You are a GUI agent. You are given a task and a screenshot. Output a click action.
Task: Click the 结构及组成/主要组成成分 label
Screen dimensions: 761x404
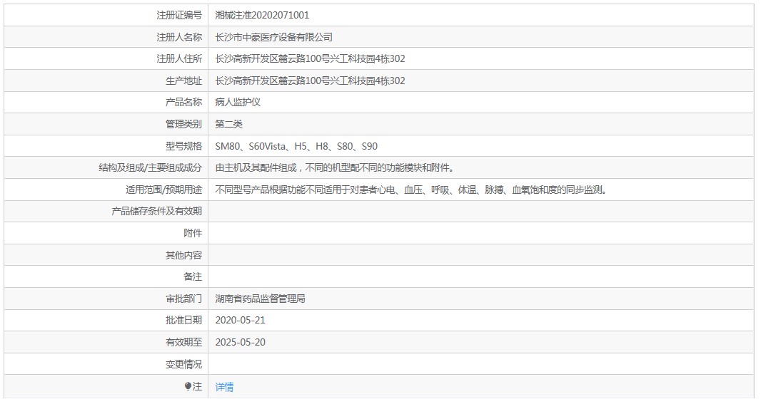click(x=151, y=167)
